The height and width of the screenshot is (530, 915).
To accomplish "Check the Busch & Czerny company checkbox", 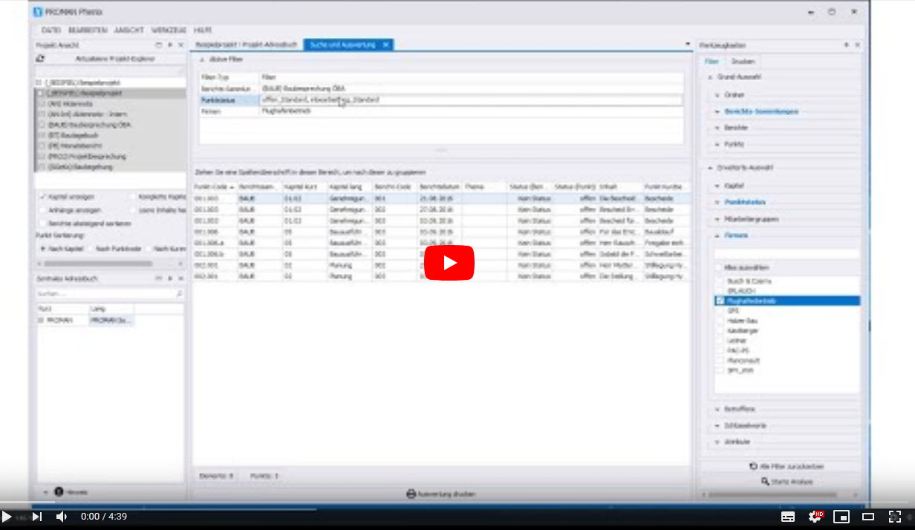I will (x=720, y=281).
